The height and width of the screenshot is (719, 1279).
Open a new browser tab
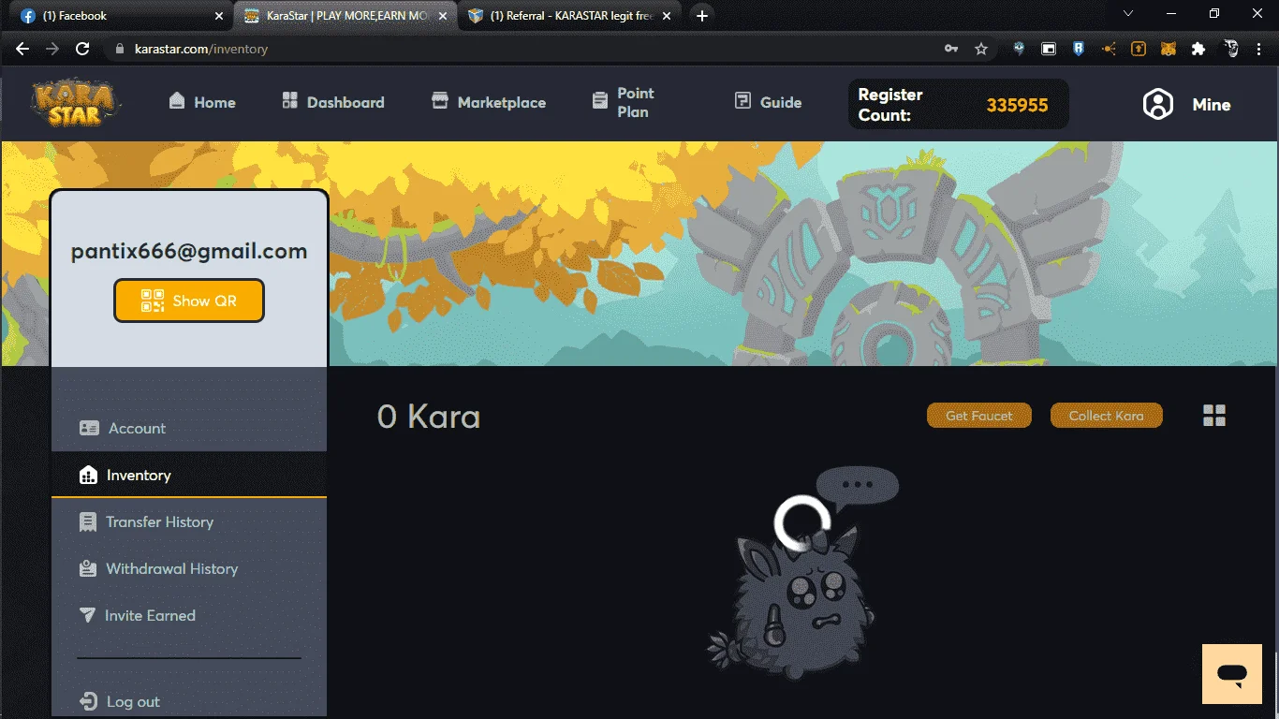[x=702, y=16]
